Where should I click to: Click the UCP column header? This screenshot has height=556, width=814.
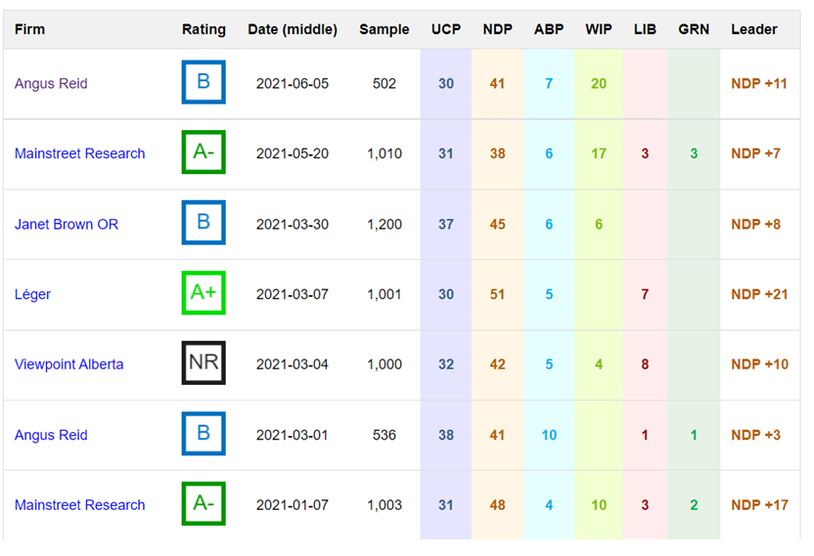click(446, 29)
